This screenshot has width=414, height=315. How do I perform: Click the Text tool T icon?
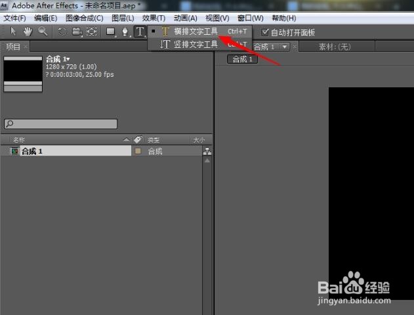140,31
